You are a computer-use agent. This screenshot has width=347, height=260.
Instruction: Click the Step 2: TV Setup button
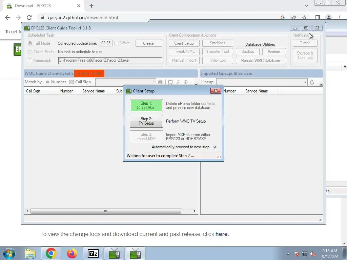point(146,121)
